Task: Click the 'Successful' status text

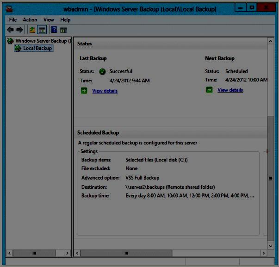Action: [x=121, y=71]
